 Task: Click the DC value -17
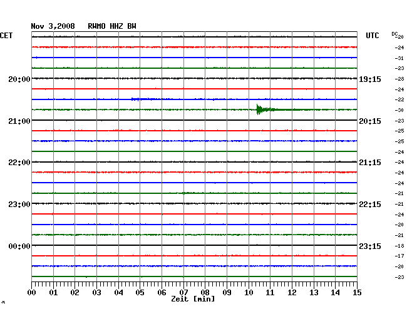coord(399,256)
